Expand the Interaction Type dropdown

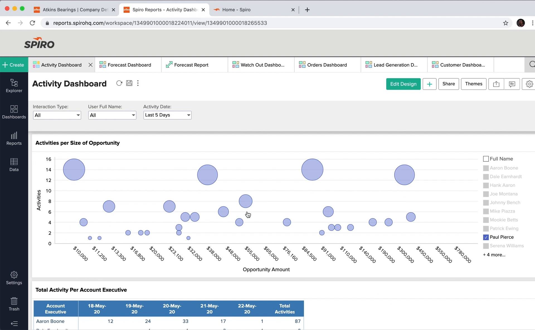point(57,115)
